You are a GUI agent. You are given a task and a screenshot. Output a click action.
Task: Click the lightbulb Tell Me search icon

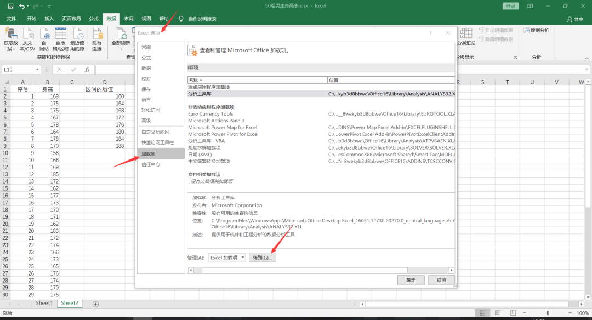pyautogui.click(x=181, y=19)
